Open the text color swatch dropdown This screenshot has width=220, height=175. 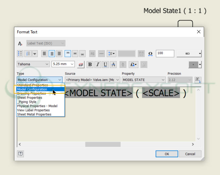tap(200, 65)
